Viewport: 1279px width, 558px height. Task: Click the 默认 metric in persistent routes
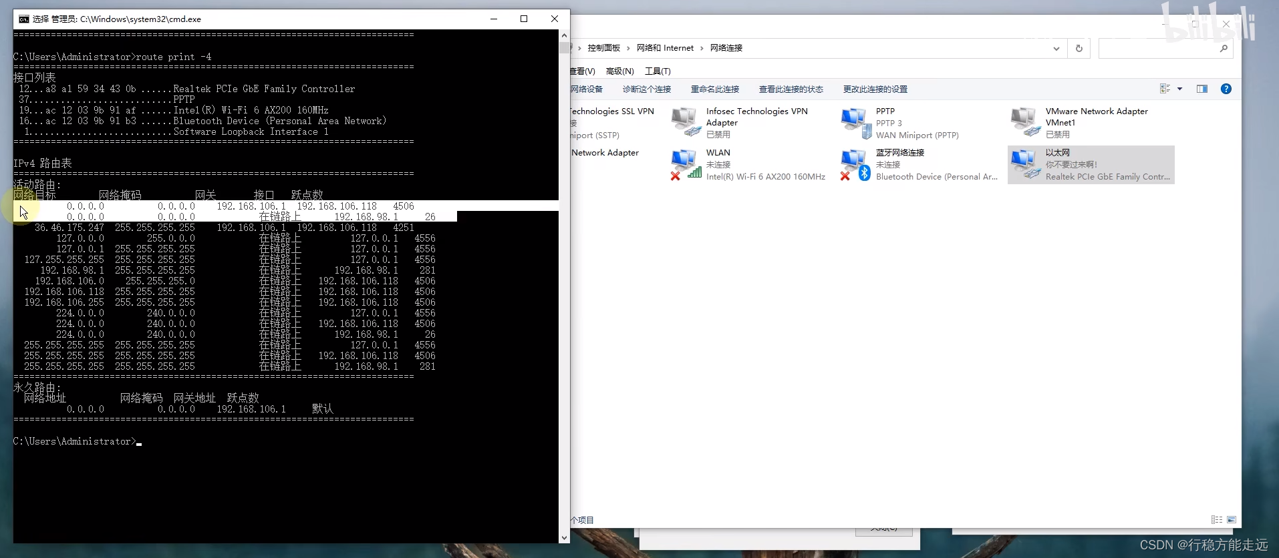point(323,408)
